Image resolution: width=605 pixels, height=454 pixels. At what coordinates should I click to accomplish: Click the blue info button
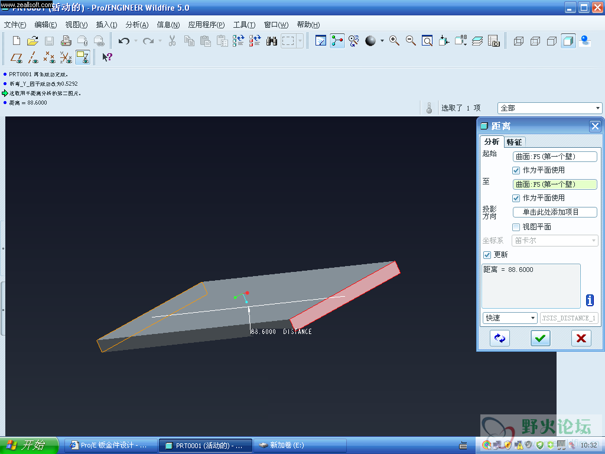point(590,300)
